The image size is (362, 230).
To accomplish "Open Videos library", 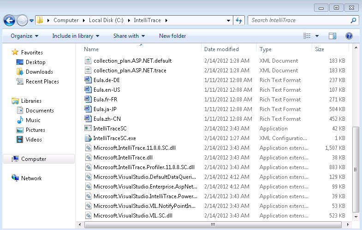I will pyautogui.click(x=34, y=140).
